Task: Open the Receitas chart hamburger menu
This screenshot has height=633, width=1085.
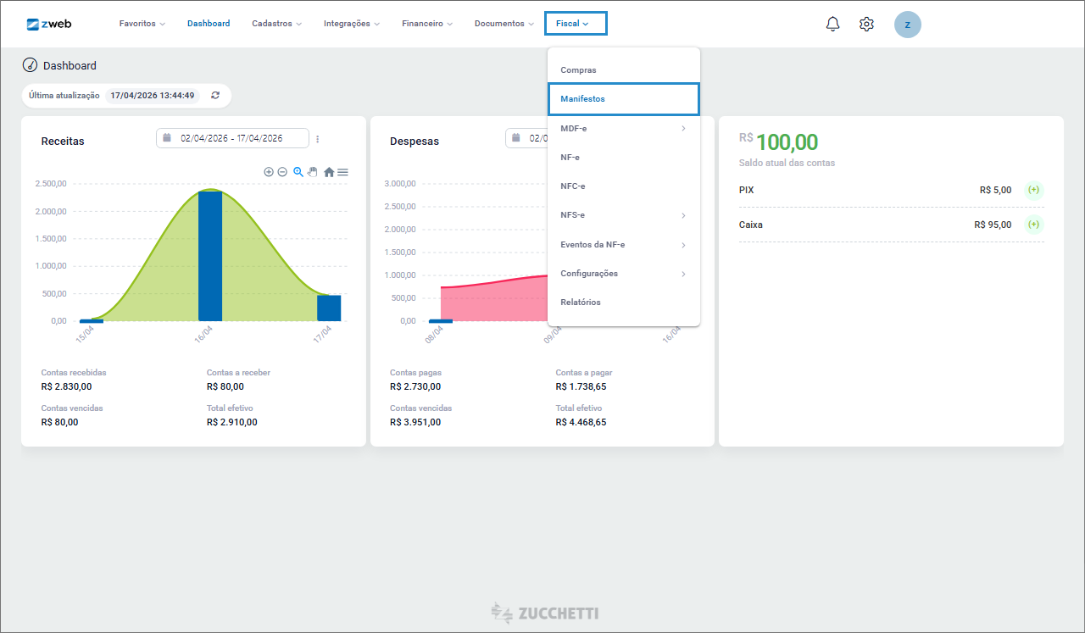Action: click(x=342, y=172)
